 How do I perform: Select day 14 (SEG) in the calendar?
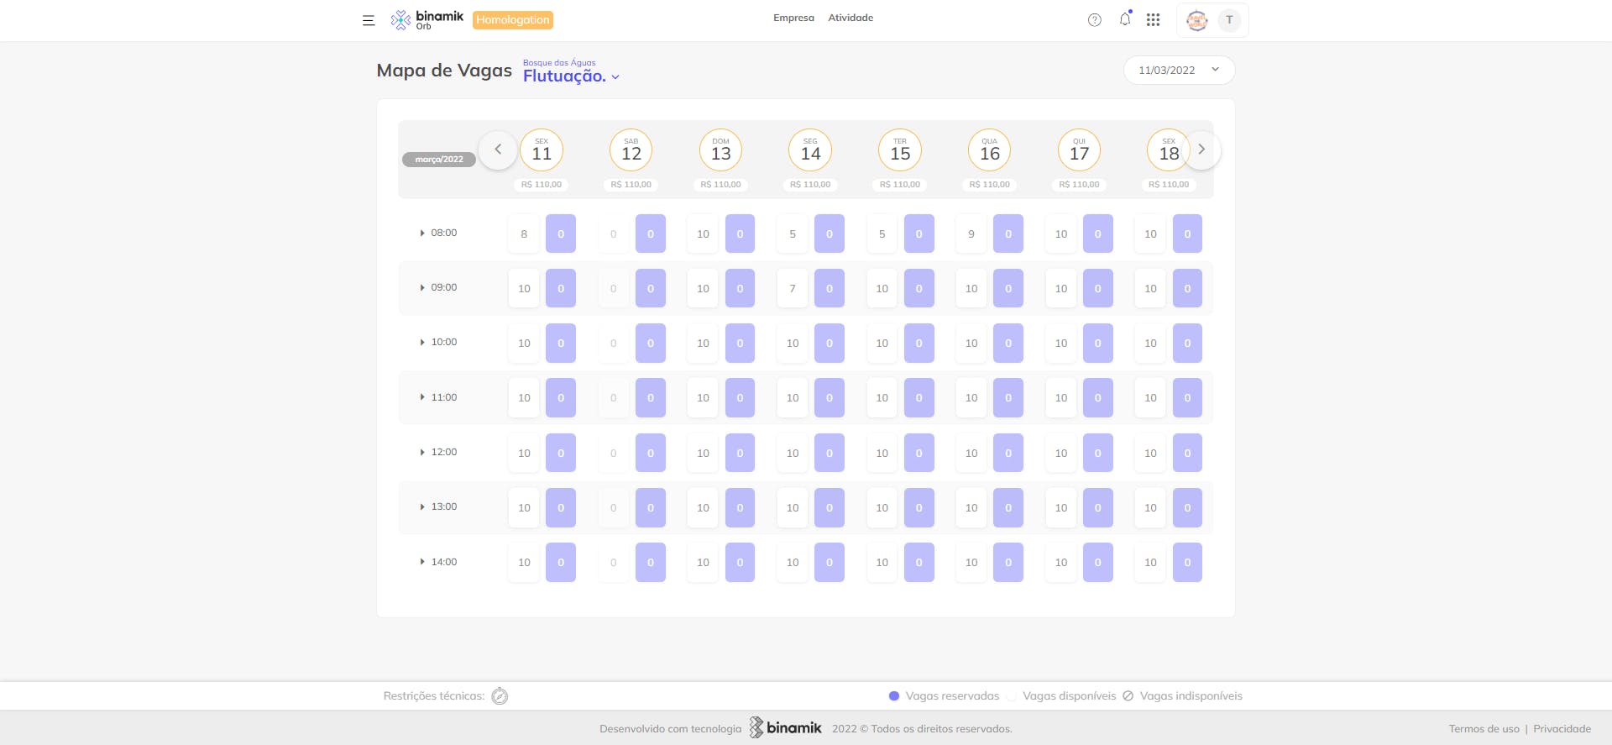coord(810,150)
